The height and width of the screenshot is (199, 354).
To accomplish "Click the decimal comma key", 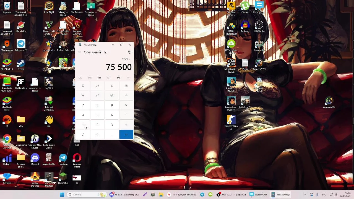I will [112, 134].
